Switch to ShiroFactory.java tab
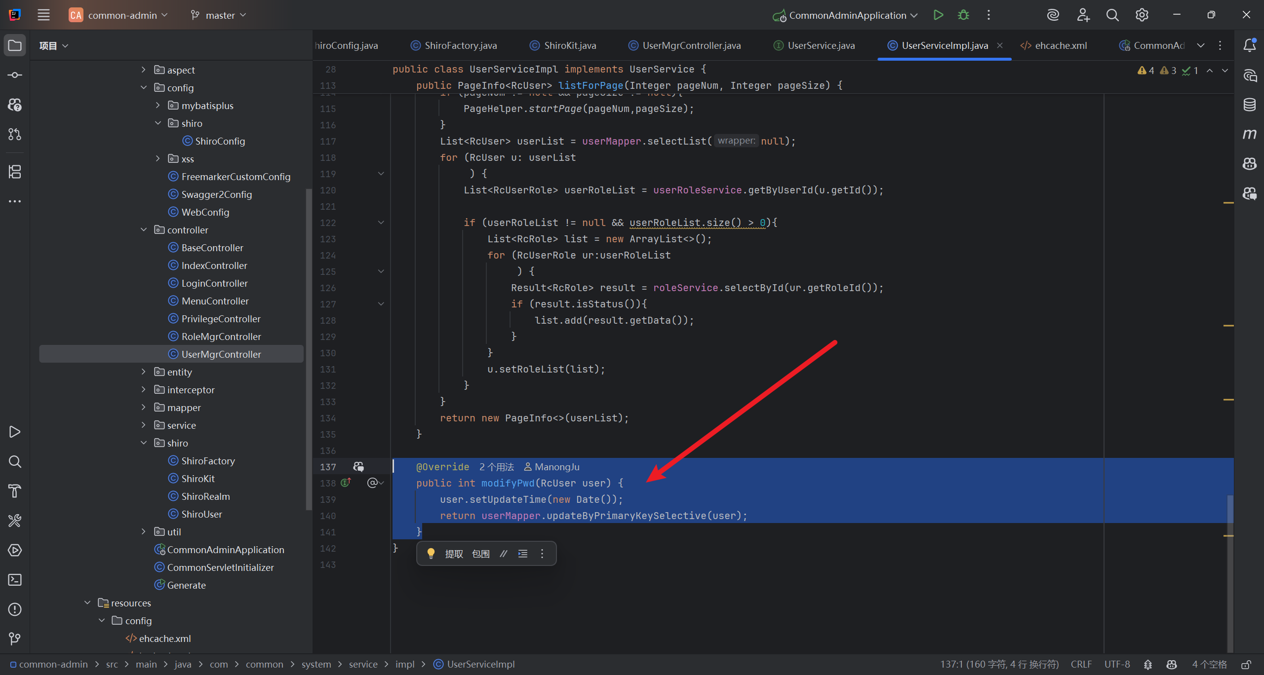Viewport: 1264px width, 675px height. 454,45
